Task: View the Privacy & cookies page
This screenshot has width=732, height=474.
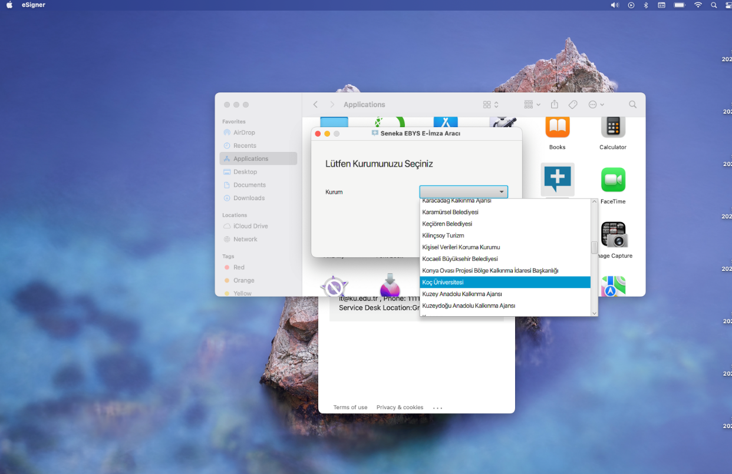Action: [400, 407]
